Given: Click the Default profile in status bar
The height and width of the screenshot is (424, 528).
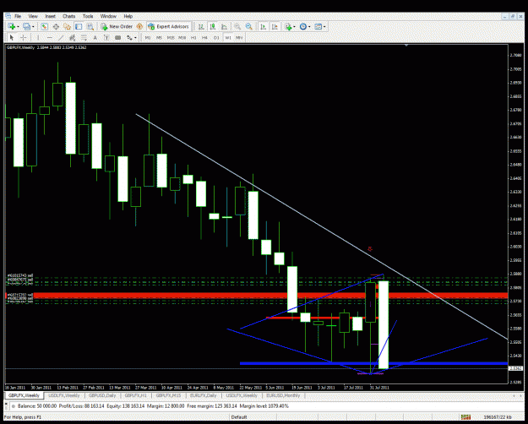Looking at the screenshot, I should pyautogui.click(x=239, y=417).
